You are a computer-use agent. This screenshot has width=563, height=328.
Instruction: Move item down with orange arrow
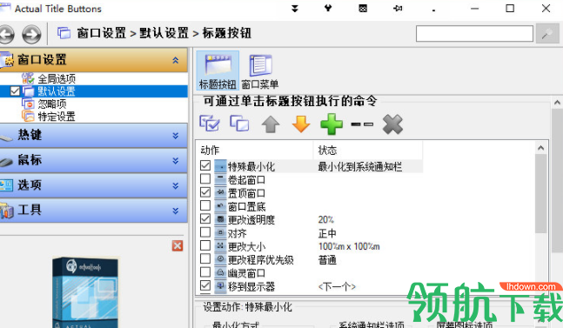coord(301,124)
